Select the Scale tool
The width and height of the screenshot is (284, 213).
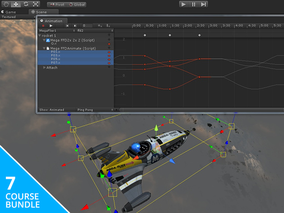(36, 4)
